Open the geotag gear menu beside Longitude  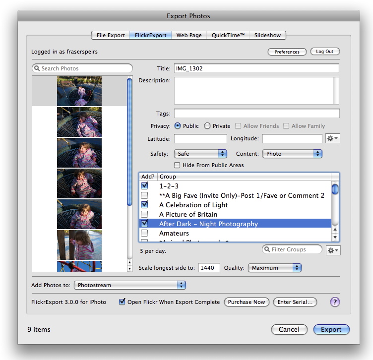[x=332, y=138]
